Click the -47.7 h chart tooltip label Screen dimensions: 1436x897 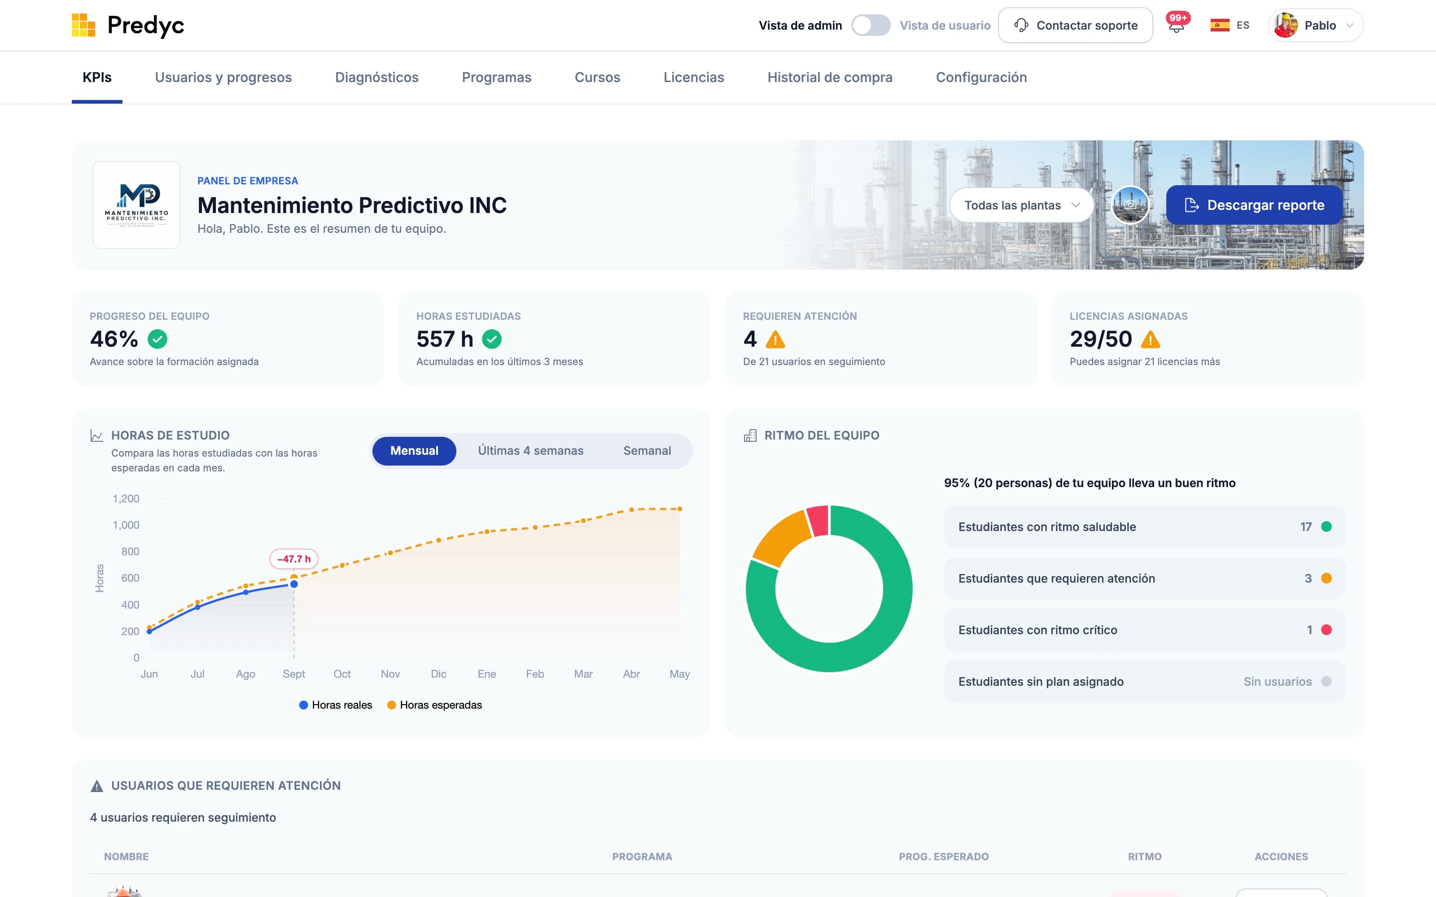(x=294, y=559)
